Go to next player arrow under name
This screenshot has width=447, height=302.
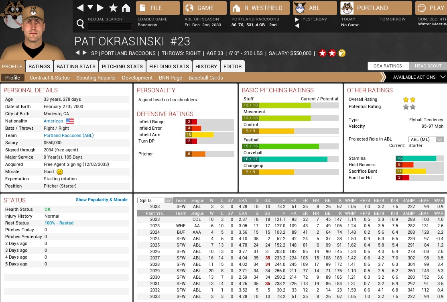(x=85, y=53)
